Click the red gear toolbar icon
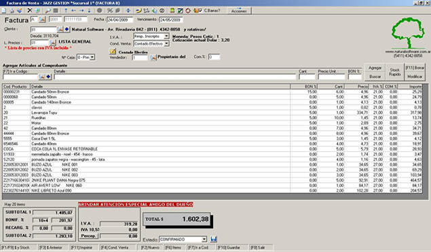The height and width of the screenshot is (252, 431). pyautogui.click(x=188, y=10)
